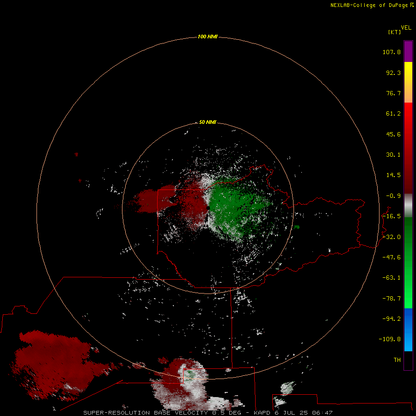
Task: Click the -78.7 legend value
Action: click(392, 299)
